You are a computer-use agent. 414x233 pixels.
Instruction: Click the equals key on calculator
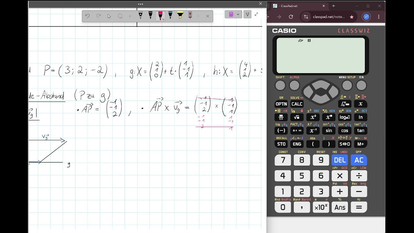pyautogui.click(x=359, y=207)
